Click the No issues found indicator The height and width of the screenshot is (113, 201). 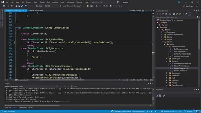[x=21, y=80]
